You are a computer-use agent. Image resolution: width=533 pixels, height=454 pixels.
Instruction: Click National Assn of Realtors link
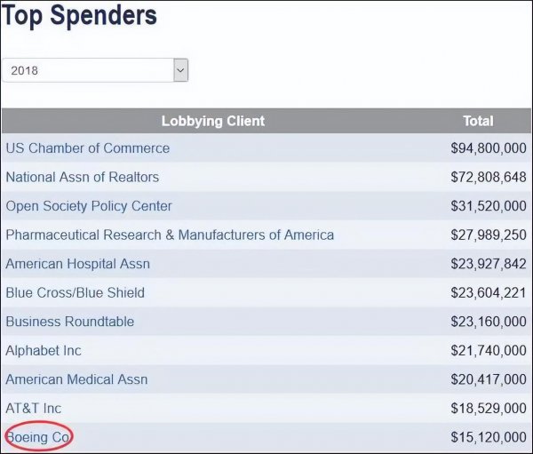click(x=83, y=177)
